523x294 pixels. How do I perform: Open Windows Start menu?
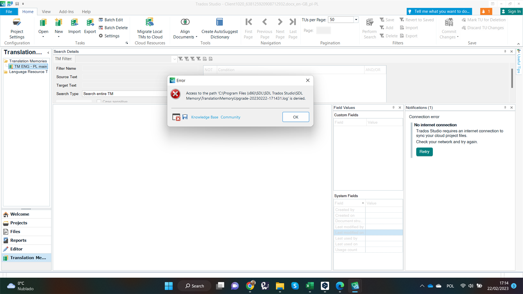tap(169, 286)
